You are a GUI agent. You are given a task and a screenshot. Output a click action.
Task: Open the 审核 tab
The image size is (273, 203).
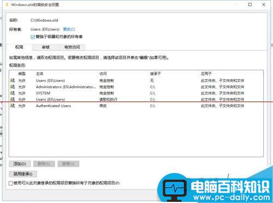pyautogui.click(x=46, y=47)
